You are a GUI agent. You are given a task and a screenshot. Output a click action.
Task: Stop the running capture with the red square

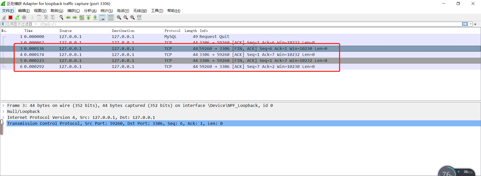coord(11,17)
